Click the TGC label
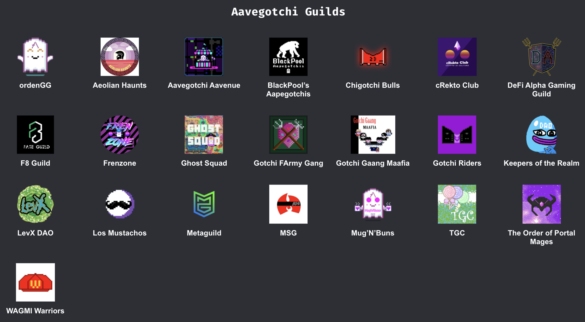 click(457, 233)
